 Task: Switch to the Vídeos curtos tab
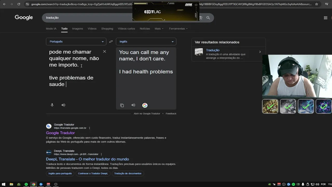[x=126, y=29]
